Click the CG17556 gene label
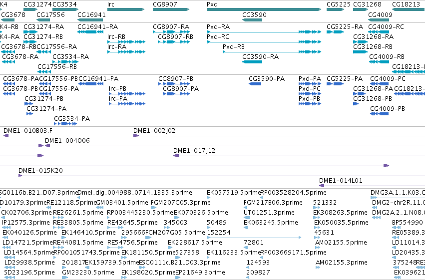Screen dimensions: 425x280 [x=50, y=14]
